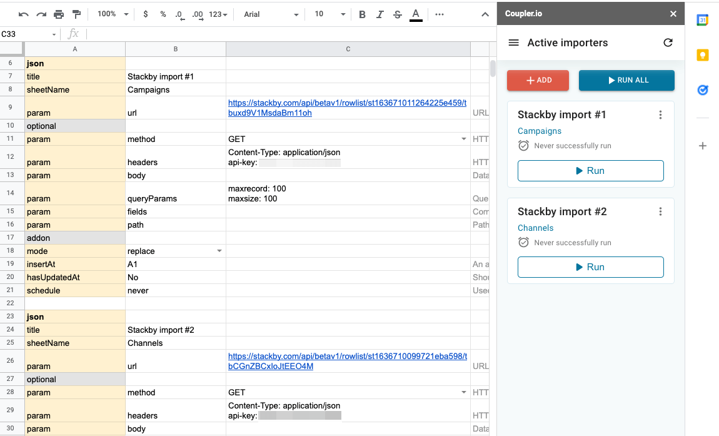Select the queryParams cell with maxrecord: 100
719x436 pixels.
click(x=348, y=194)
